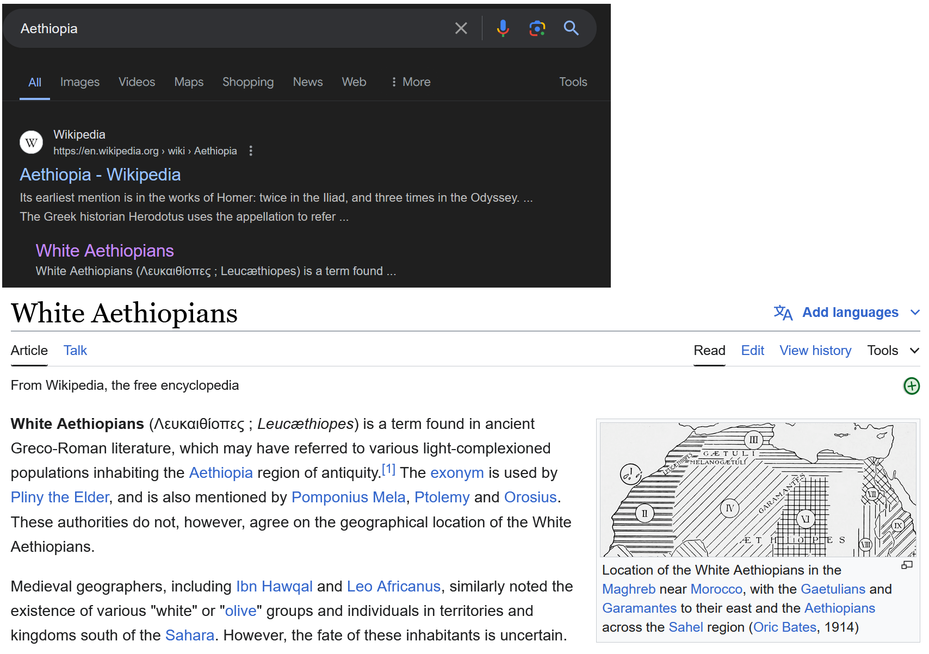Open the Wikipedia Tools dropdown

pos(893,351)
